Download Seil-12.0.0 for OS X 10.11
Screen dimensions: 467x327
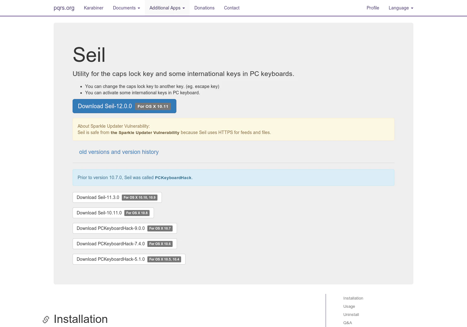124,106
